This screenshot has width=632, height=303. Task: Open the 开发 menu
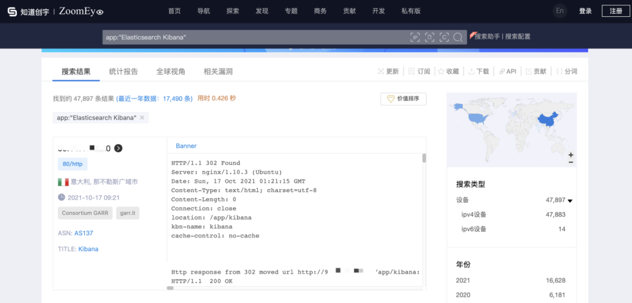click(379, 11)
